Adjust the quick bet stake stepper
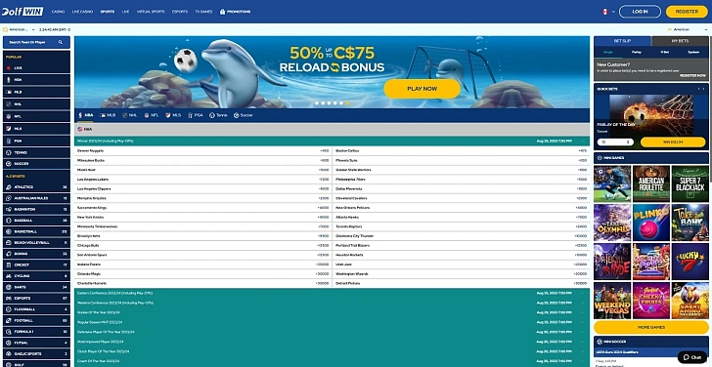The height and width of the screenshot is (367, 712). click(628, 143)
